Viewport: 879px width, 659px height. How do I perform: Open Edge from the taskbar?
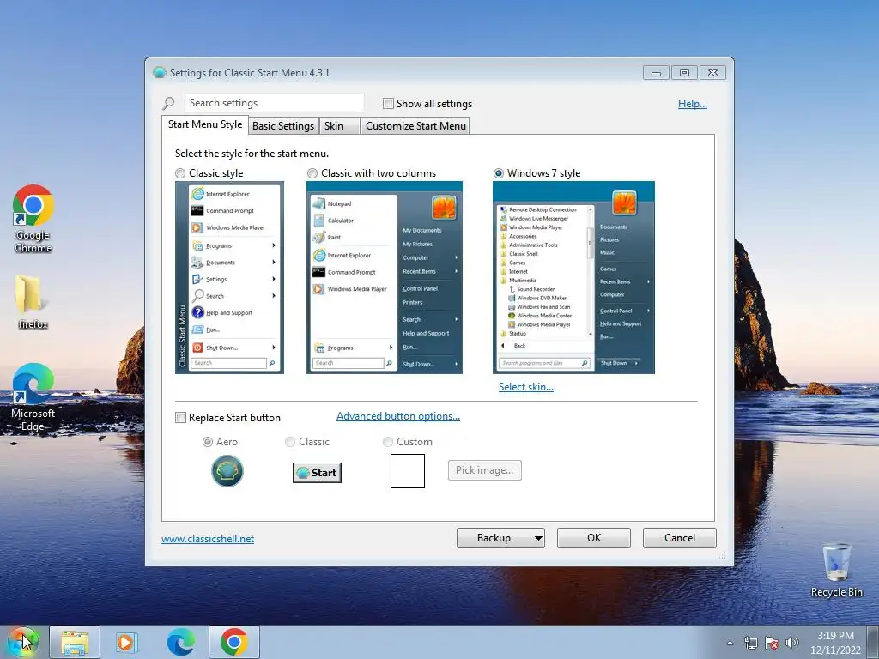point(180,642)
